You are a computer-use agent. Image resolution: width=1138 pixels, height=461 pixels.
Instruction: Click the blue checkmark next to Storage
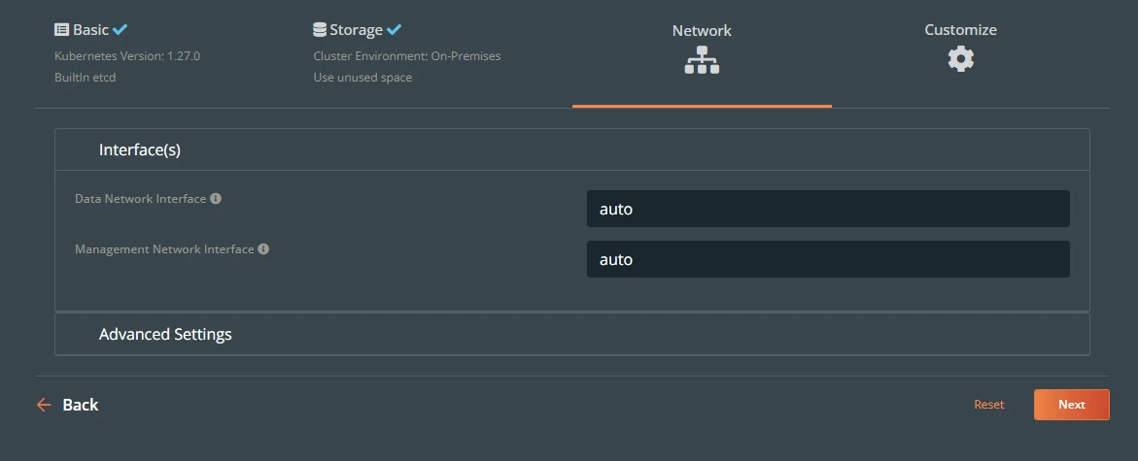click(395, 30)
